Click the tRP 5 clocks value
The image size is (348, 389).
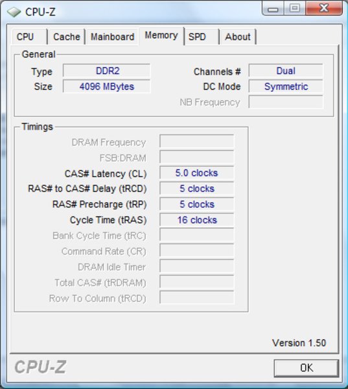coord(197,204)
